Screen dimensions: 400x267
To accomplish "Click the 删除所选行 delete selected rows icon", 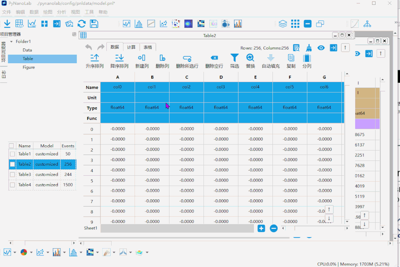I will (x=187, y=58).
